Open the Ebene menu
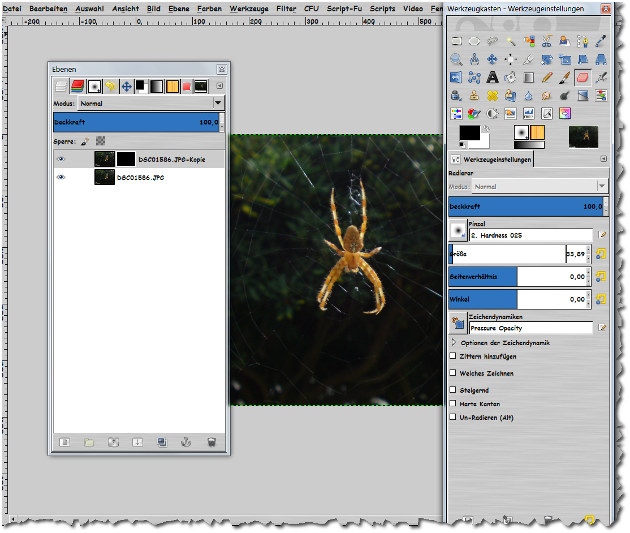Image resolution: width=630 pixels, height=533 pixels. coord(179,8)
